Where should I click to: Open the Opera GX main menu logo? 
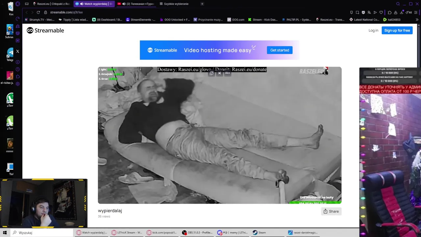click(18, 4)
